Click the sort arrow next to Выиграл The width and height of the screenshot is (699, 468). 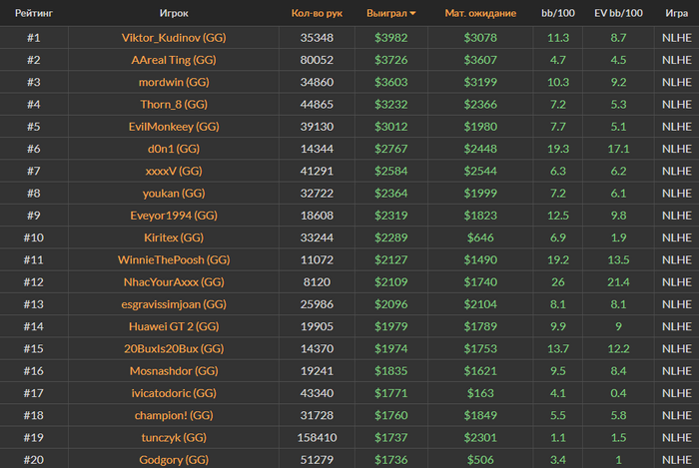click(412, 13)
